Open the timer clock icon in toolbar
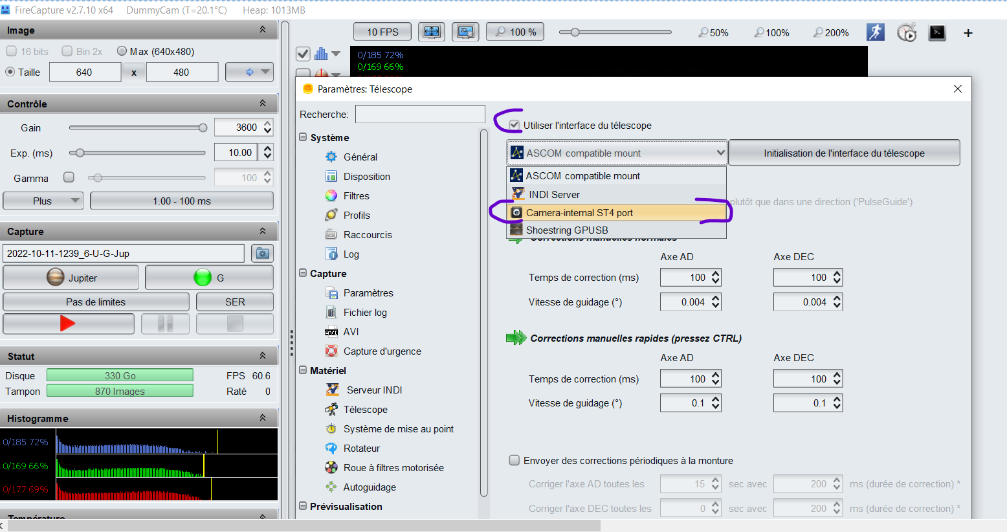 907,32
